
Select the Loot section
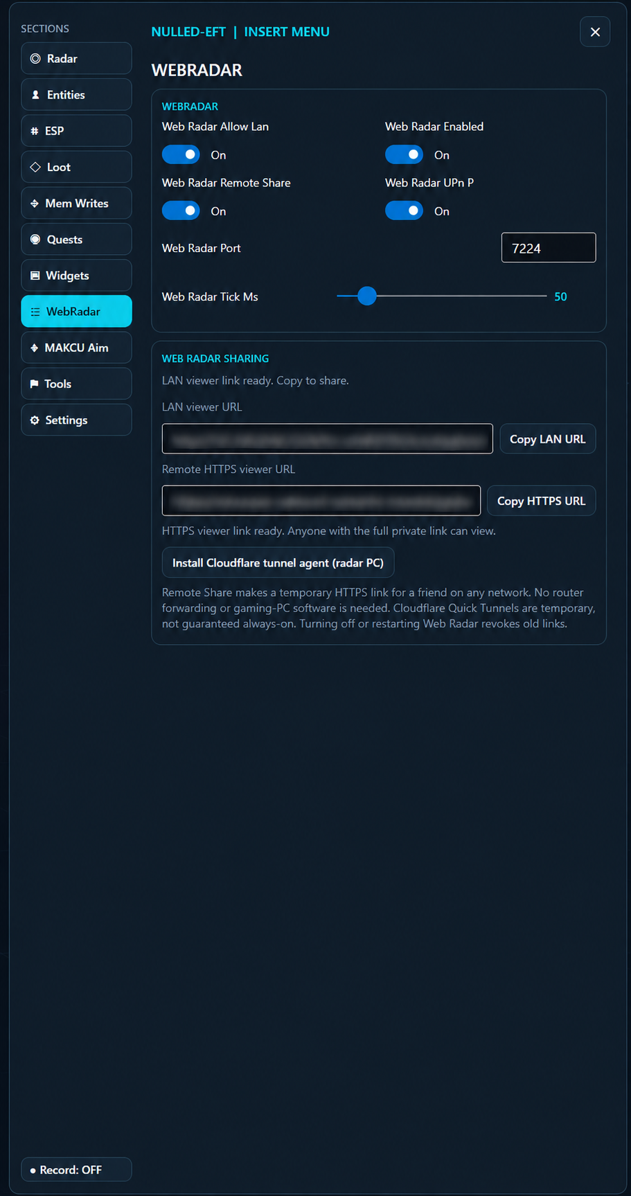pyautogui.click(x=76, y=167)
